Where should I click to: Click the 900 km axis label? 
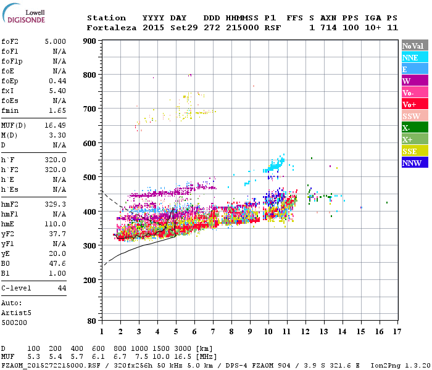tap(89, 41)
